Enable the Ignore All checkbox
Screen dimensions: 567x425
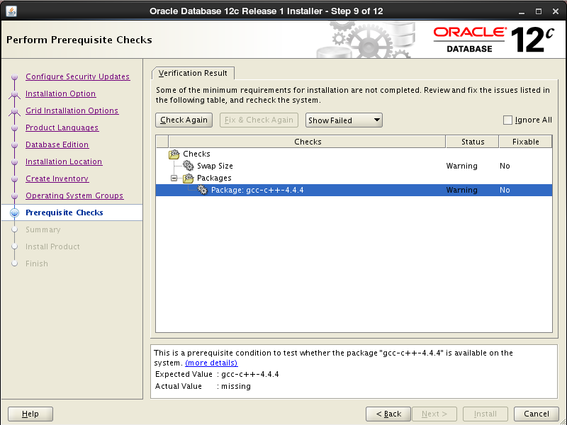(x=507, y=120)
